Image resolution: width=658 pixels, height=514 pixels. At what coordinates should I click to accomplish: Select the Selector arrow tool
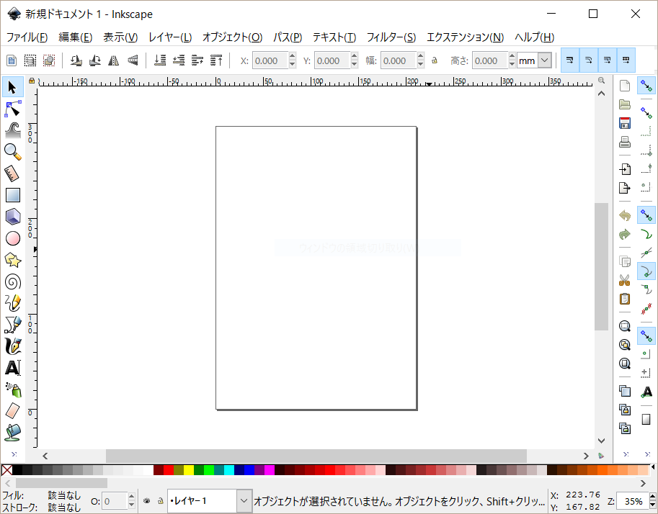(x=12, y=87)
